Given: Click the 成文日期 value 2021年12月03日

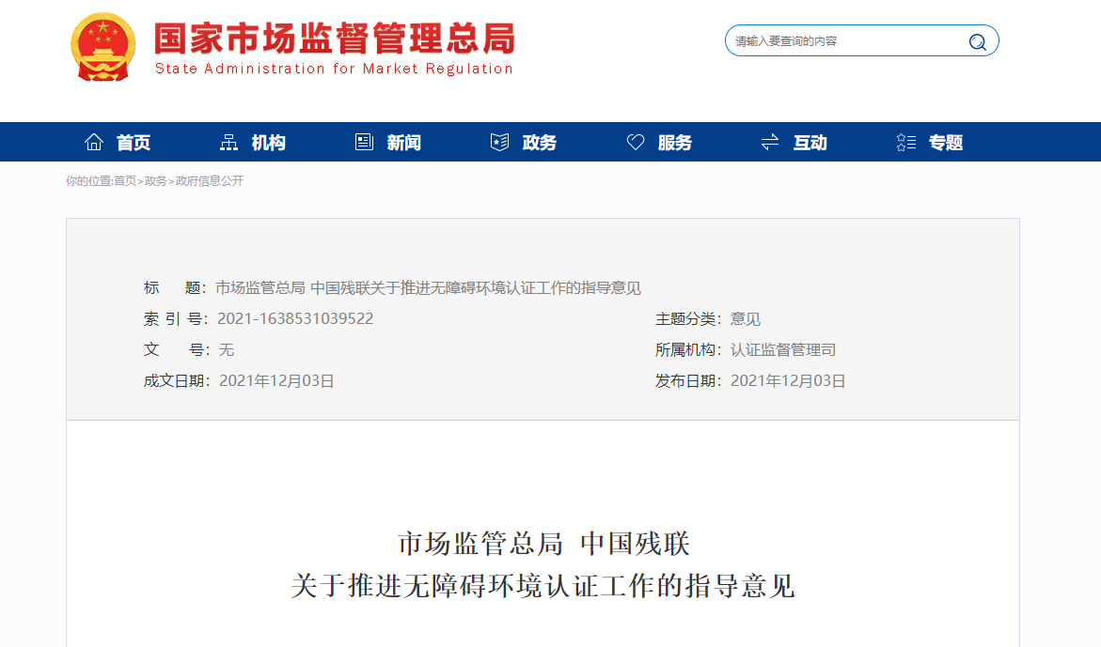Looking at the screenshot, I should (276, 380).
